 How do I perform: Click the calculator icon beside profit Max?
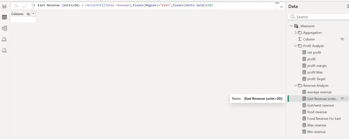[304, 72]
